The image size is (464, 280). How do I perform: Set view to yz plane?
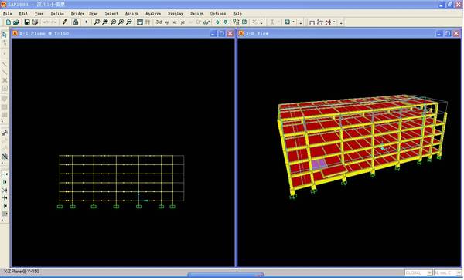click(183, 22)
